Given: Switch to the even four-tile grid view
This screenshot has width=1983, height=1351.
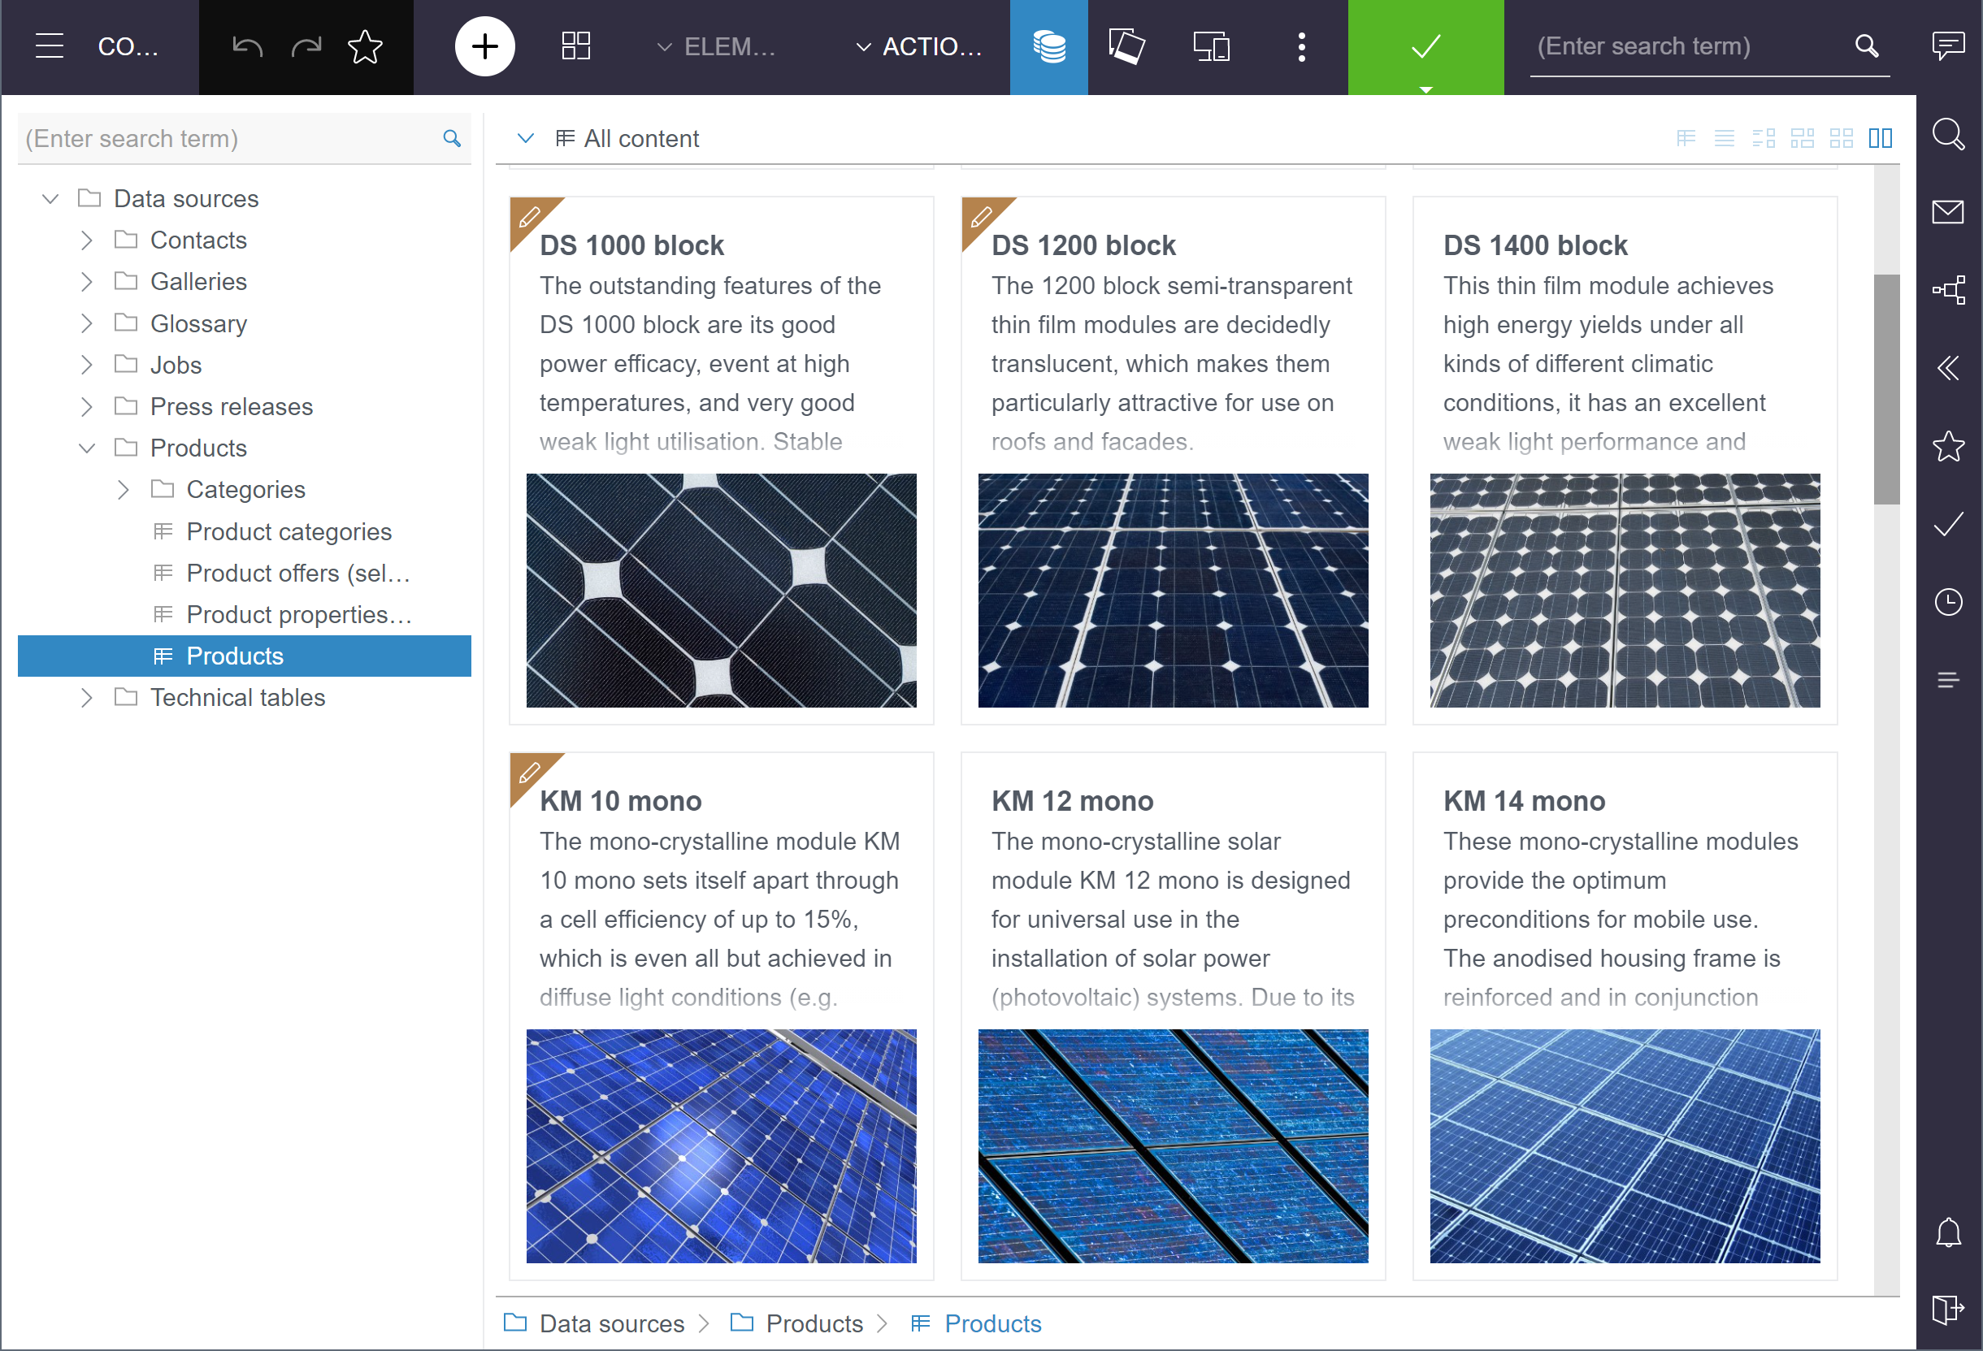Looking at the screenshot, I should [x=1842, y=138].
